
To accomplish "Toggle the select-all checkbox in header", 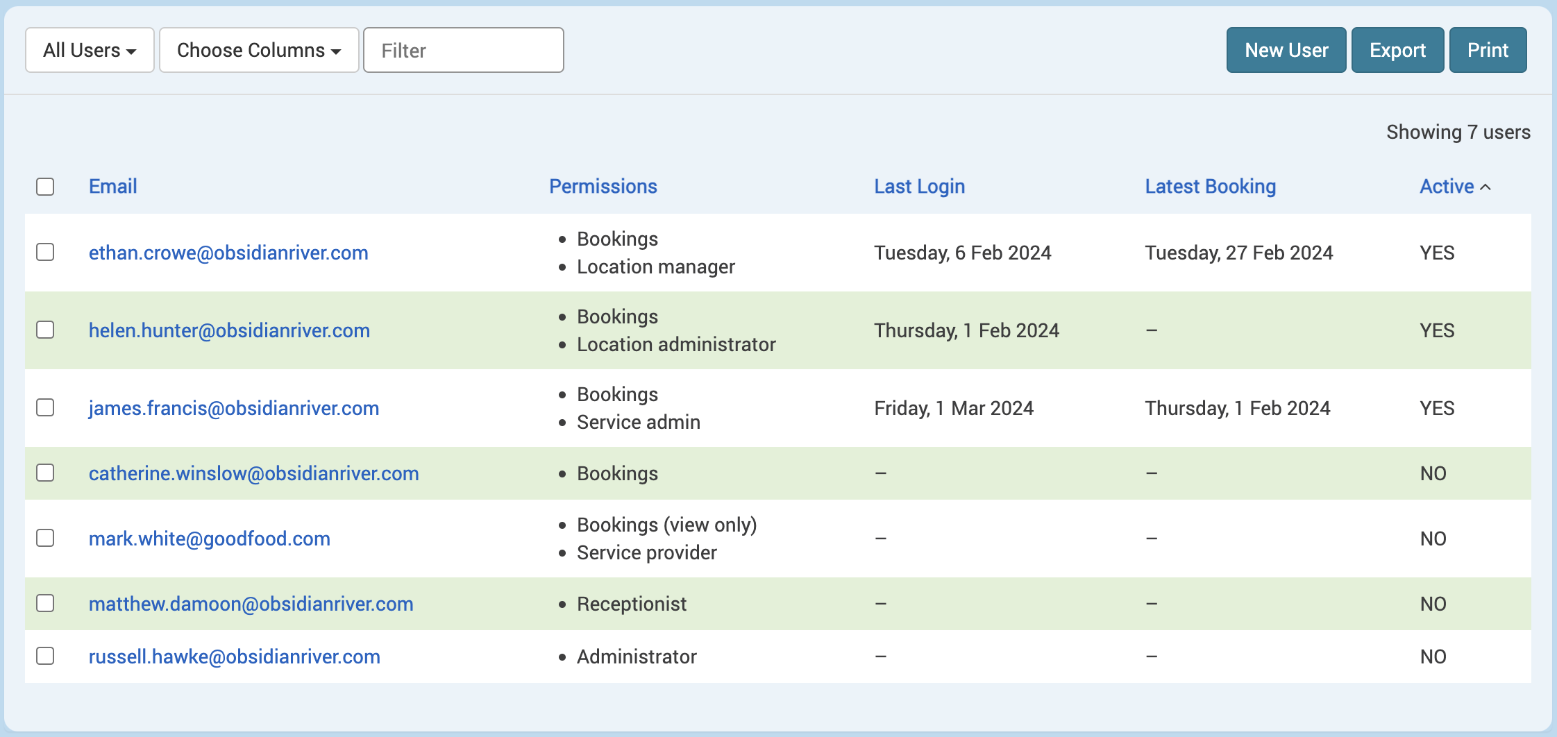I will (x=45, y=187).
